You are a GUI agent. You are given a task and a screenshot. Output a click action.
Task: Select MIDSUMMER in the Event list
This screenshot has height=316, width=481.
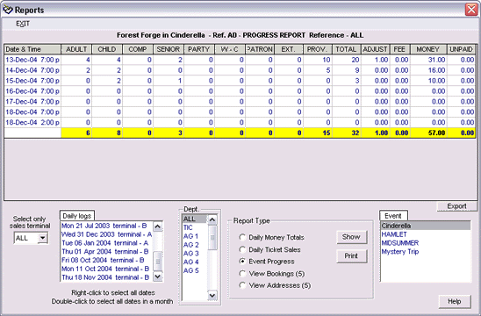(x=426, y=243)
